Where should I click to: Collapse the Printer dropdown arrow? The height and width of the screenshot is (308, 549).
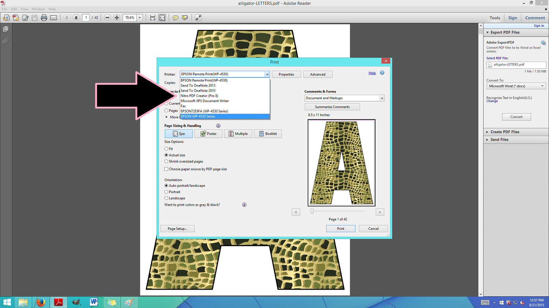coord(267,74)
